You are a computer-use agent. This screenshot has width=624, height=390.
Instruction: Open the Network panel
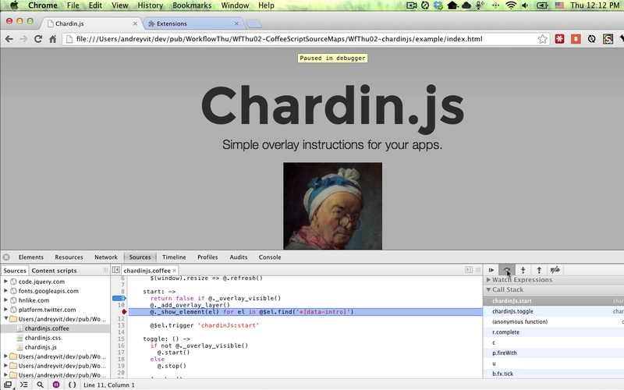[106, 257]
